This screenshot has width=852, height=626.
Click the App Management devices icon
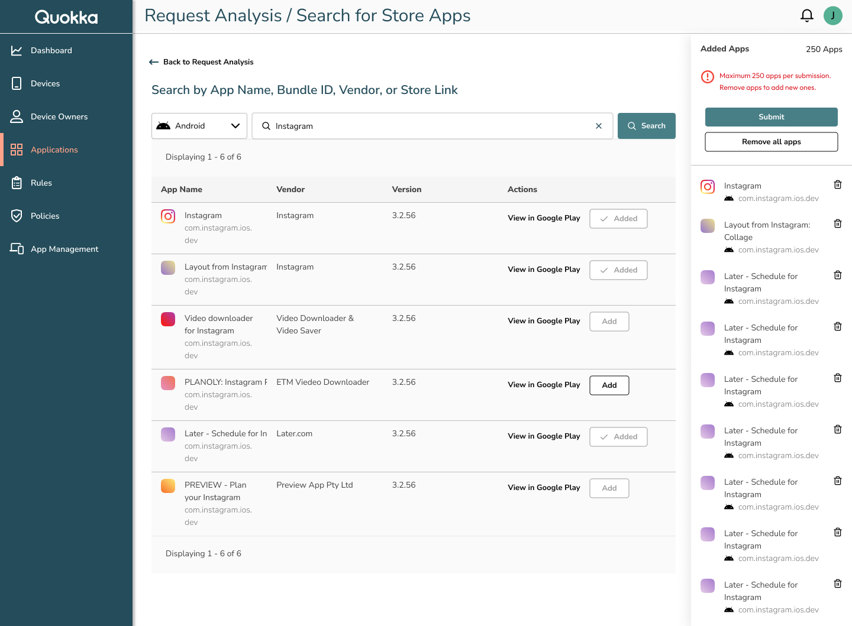(17, 249)
